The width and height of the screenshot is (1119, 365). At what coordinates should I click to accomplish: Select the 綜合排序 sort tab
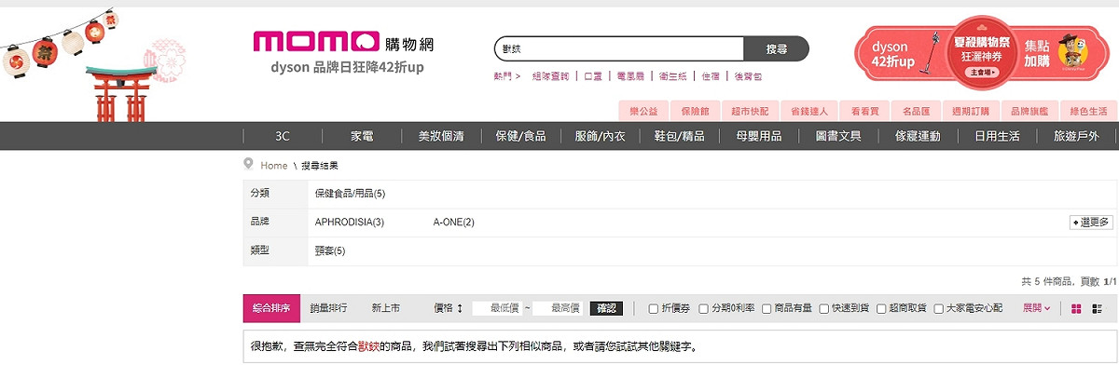click(271, 308)
